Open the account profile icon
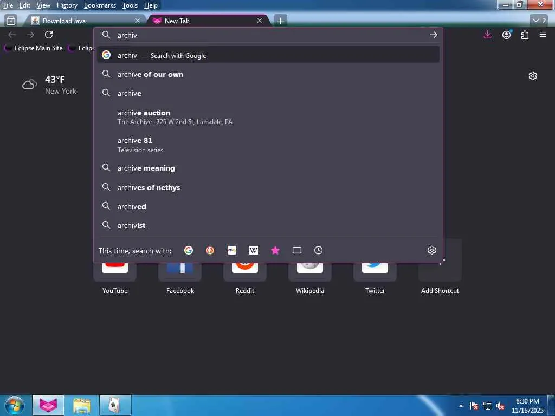 [x=507, y=35]
